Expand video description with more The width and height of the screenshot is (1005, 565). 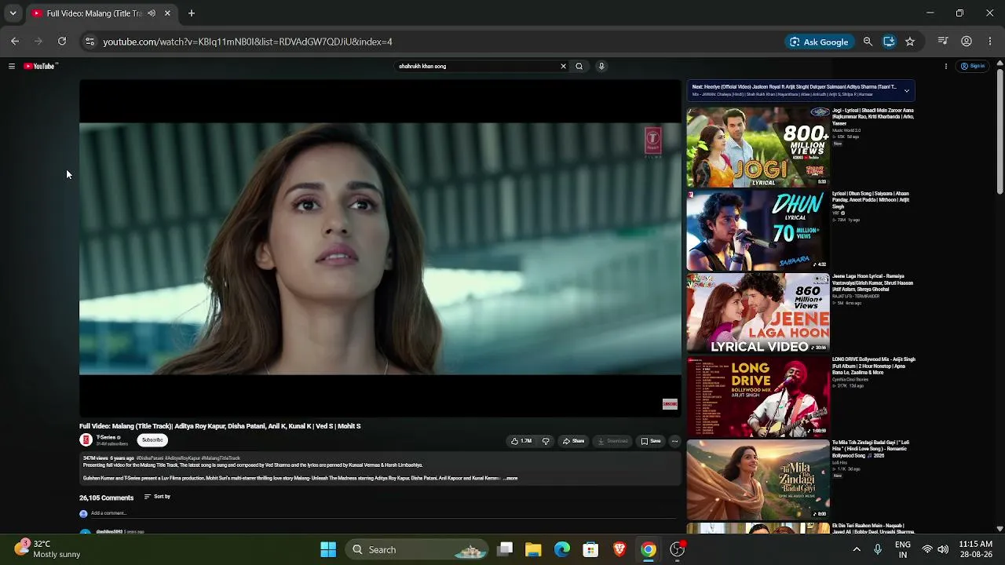point(510,478)
